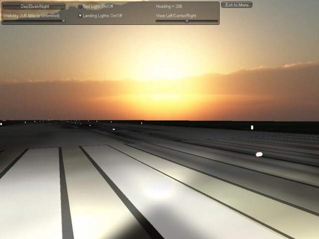Click the "Landing Lights On/Off" label text
Image resolution: width=319 pixels, height=239 pixels.
[102, 15]
